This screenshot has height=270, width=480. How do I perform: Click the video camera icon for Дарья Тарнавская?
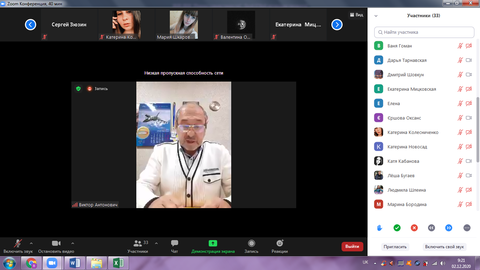click(x=469, y=60)
